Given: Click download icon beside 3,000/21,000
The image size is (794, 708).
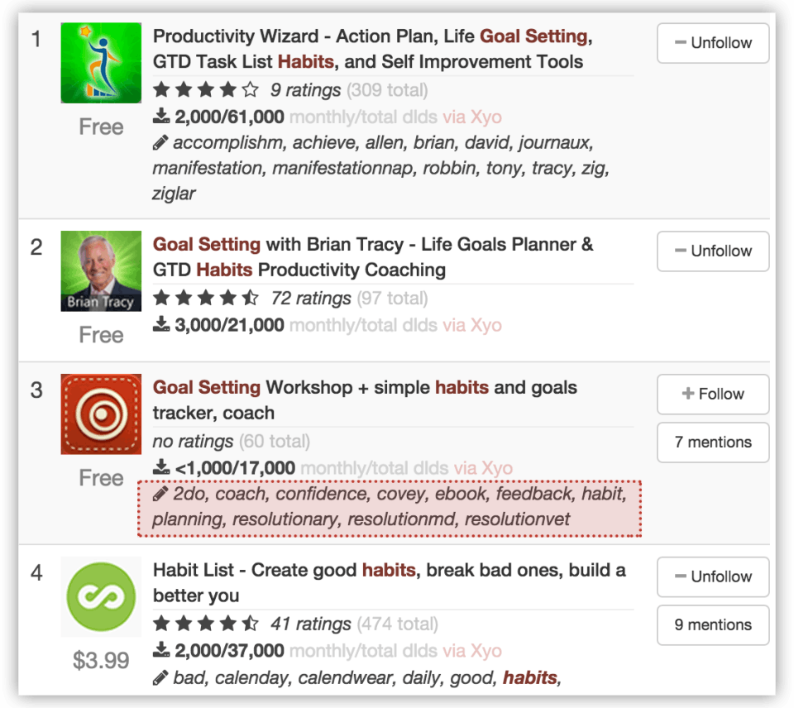Looking at the screenshot, I should [x=161, y=324].
